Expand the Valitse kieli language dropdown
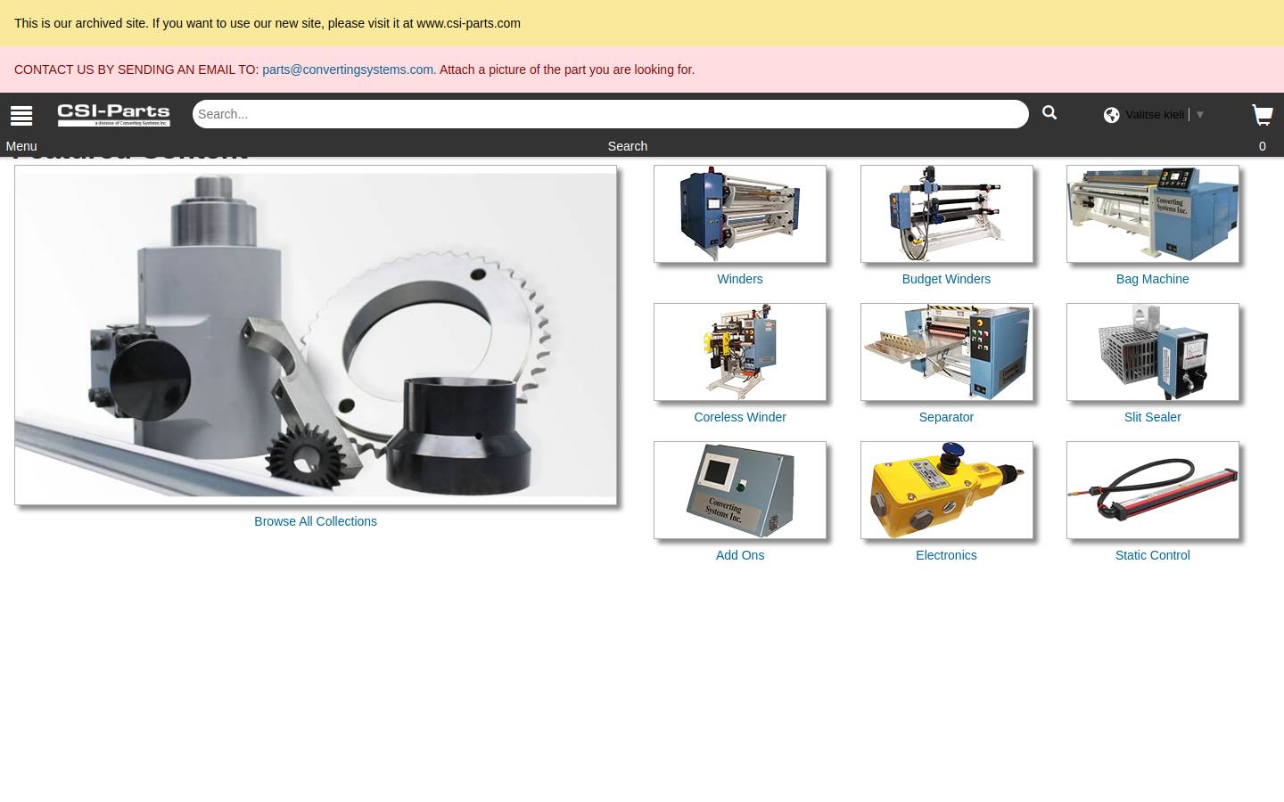The height and width of the screenshot is (802, 1284). point(1165,114)
